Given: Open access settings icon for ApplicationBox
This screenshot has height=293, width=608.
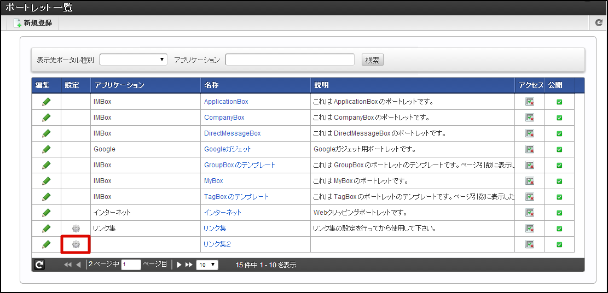Looking at the screenshot, I should 530,102.
